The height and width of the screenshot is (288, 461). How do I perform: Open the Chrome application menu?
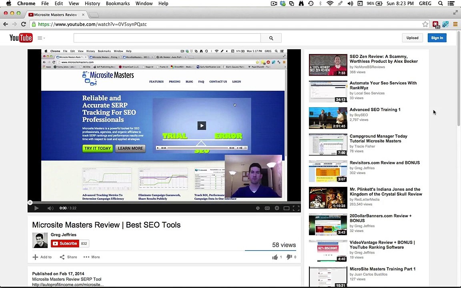26,4
